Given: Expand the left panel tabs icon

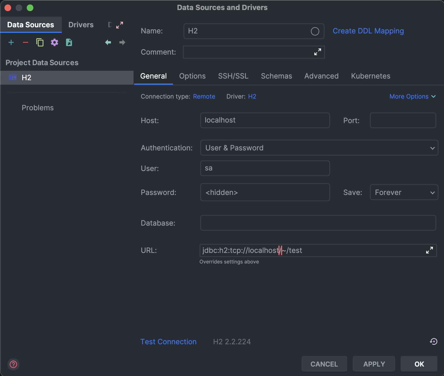Looking at the screenshot, I should (x=120, y=25).
